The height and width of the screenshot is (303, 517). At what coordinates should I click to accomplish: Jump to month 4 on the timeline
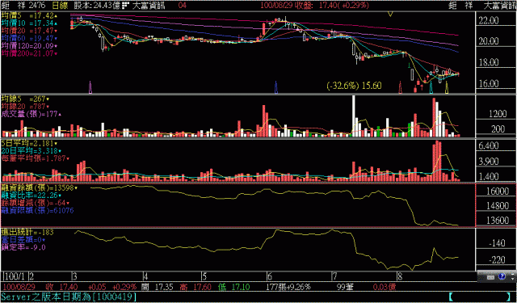[x=145, y=276]
